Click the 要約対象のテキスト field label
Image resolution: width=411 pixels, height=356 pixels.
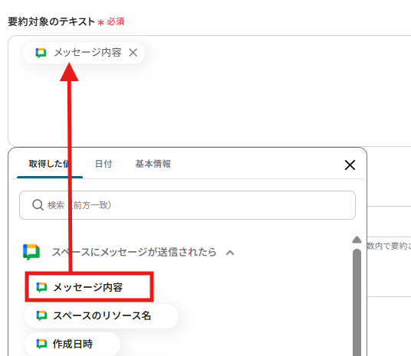51,21
